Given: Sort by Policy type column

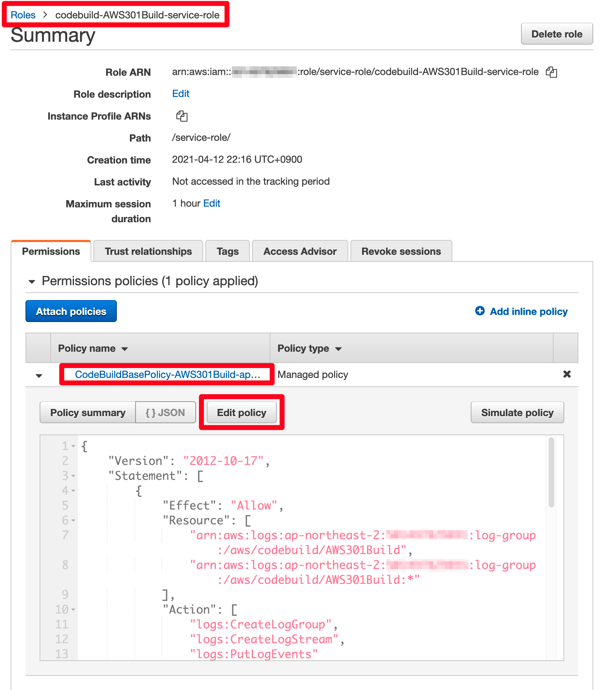Looking at the screenshot, I should point(309,349).
